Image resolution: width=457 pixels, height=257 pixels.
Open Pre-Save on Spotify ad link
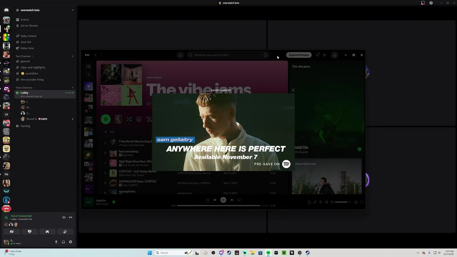tap(272, 164)
